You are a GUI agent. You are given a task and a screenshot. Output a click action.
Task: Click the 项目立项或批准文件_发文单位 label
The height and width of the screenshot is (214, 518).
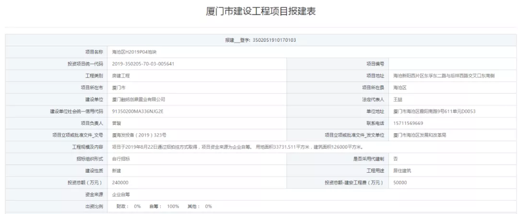click(354, 135)
